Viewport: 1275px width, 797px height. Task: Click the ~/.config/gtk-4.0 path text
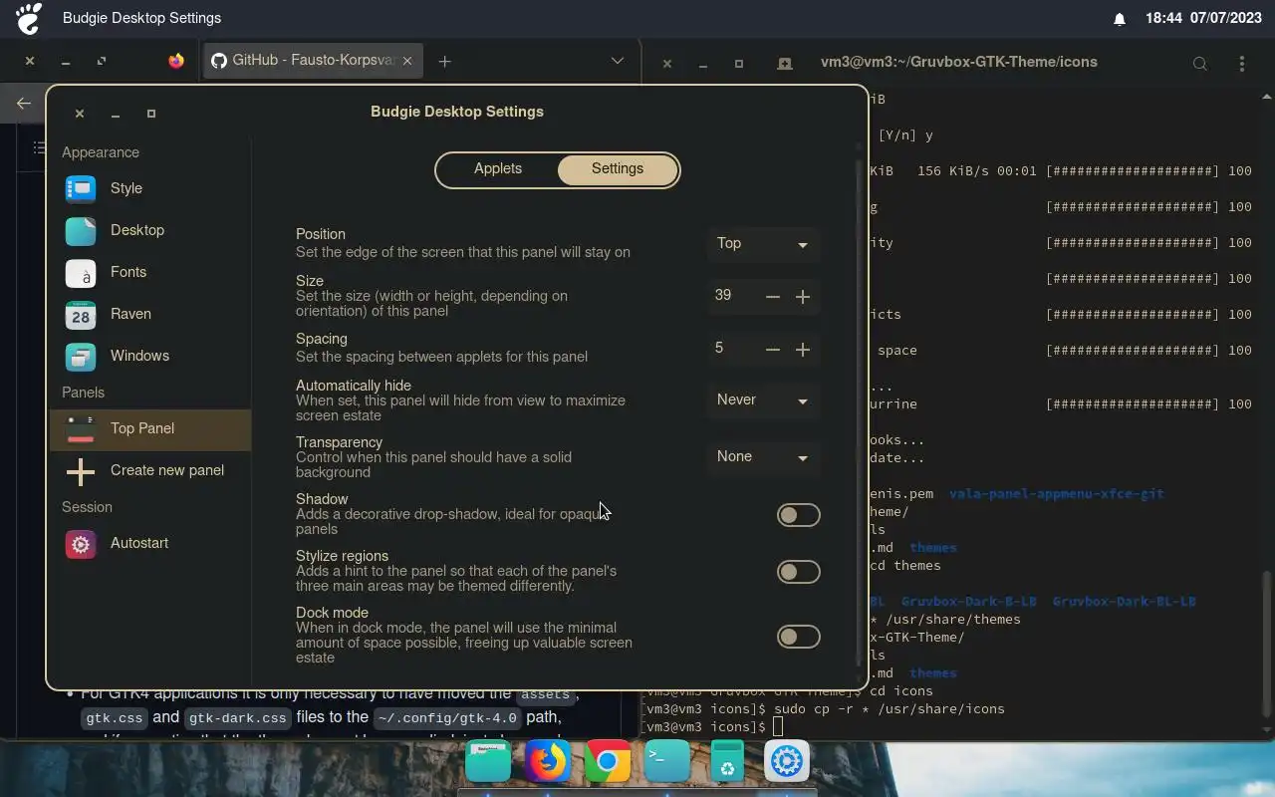447,718
